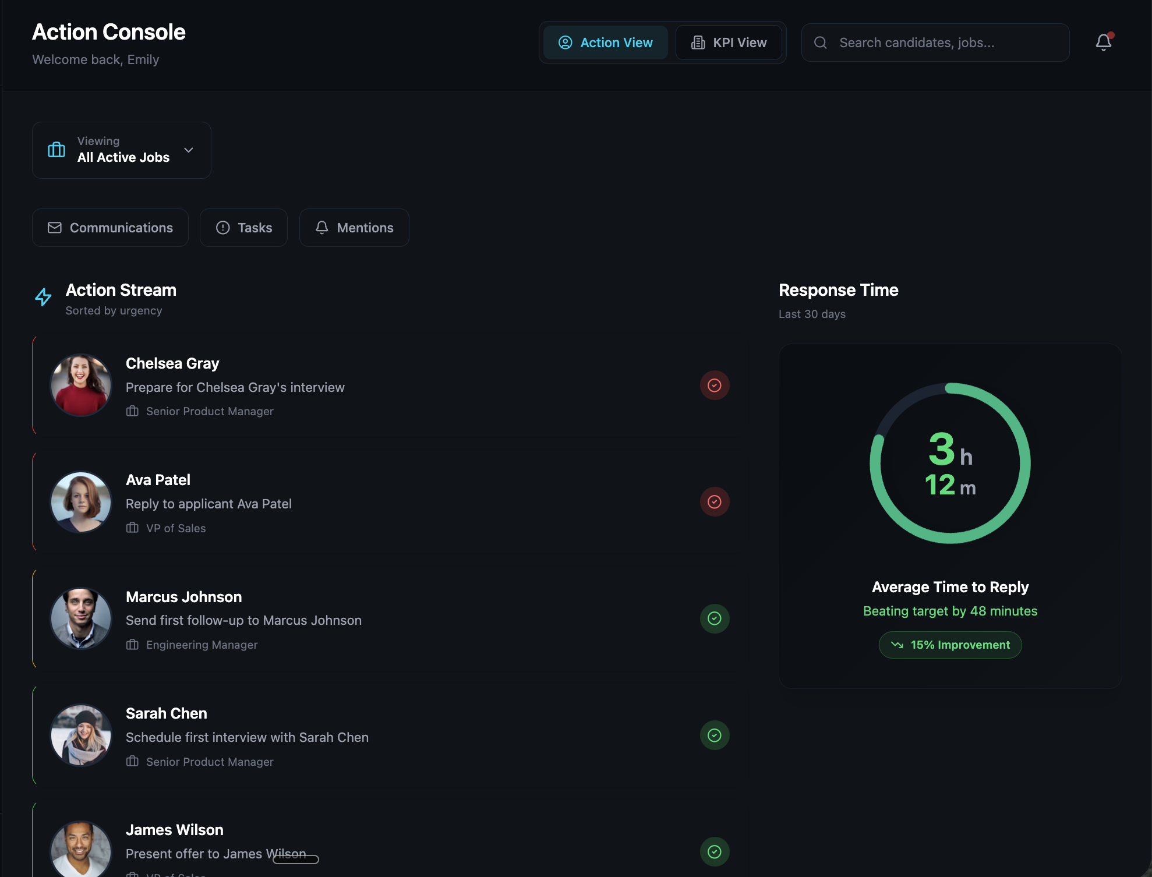
Task: Open the All Active Jobs dropdown
Action: (x=121, y=150)
